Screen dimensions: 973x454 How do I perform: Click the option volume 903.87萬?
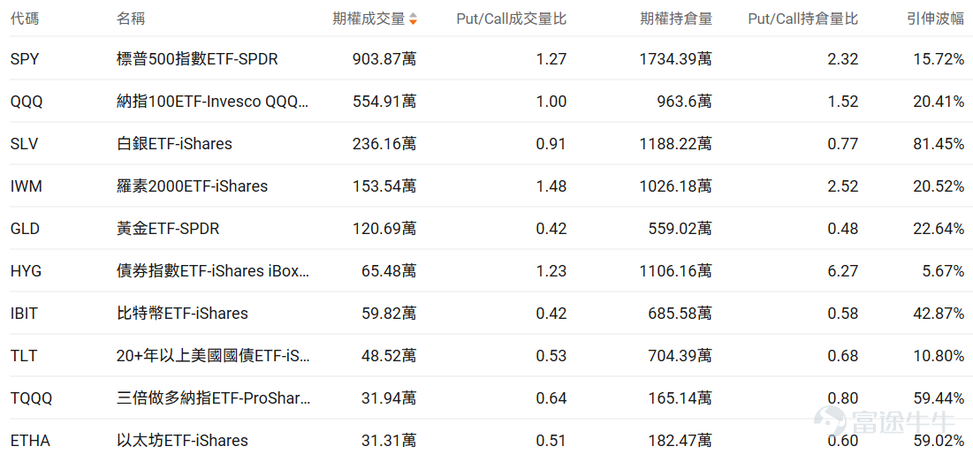pyautogui.click(x=384, y=59)
